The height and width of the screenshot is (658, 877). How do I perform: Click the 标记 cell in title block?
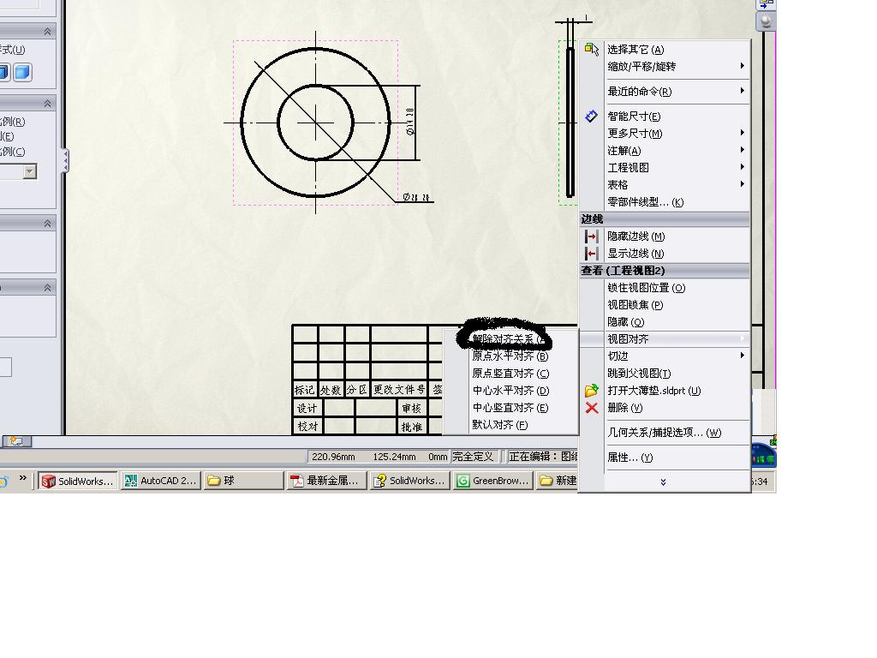click(x=305, y=390)
